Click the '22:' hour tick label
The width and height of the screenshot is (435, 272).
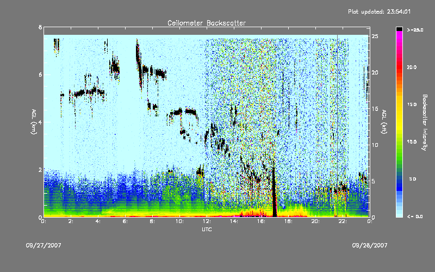[x=343, y=221]
